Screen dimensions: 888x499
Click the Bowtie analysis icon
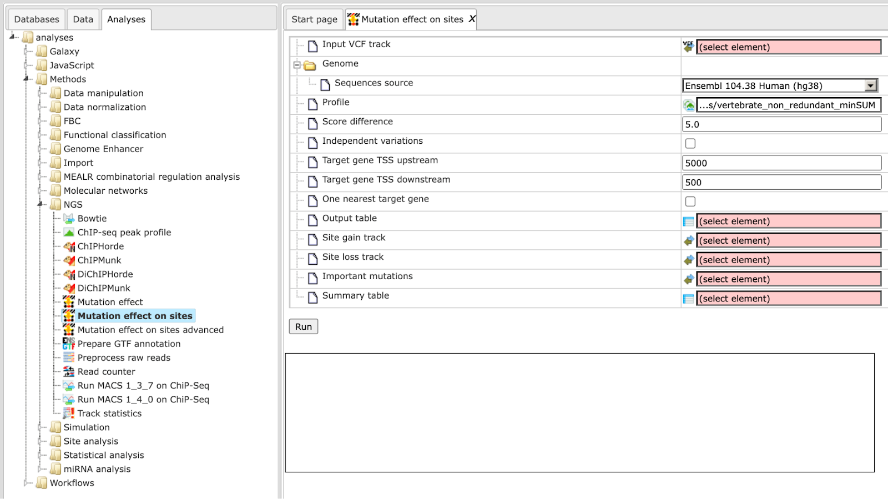click(69, 219)
